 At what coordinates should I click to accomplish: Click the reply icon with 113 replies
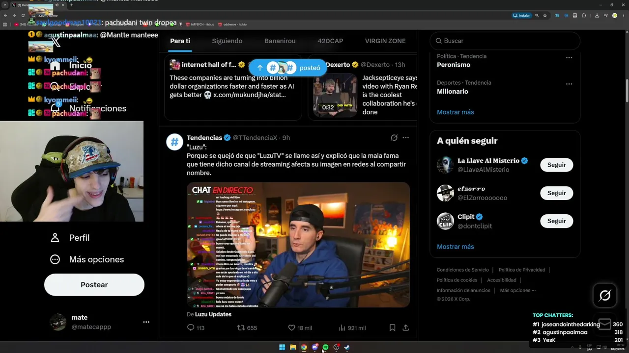pos(191,328)
